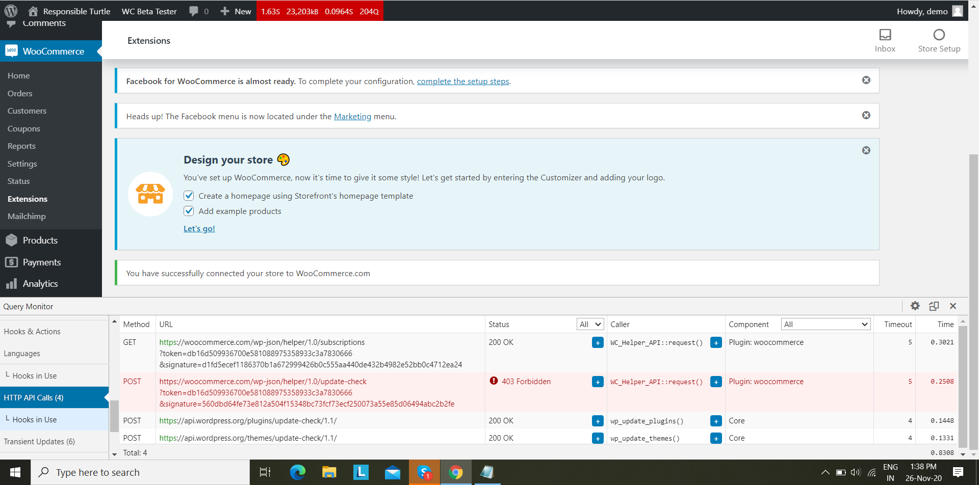Open the Component filter dropdown
This screenshot has height=485, width=979.
pos(826,324)
